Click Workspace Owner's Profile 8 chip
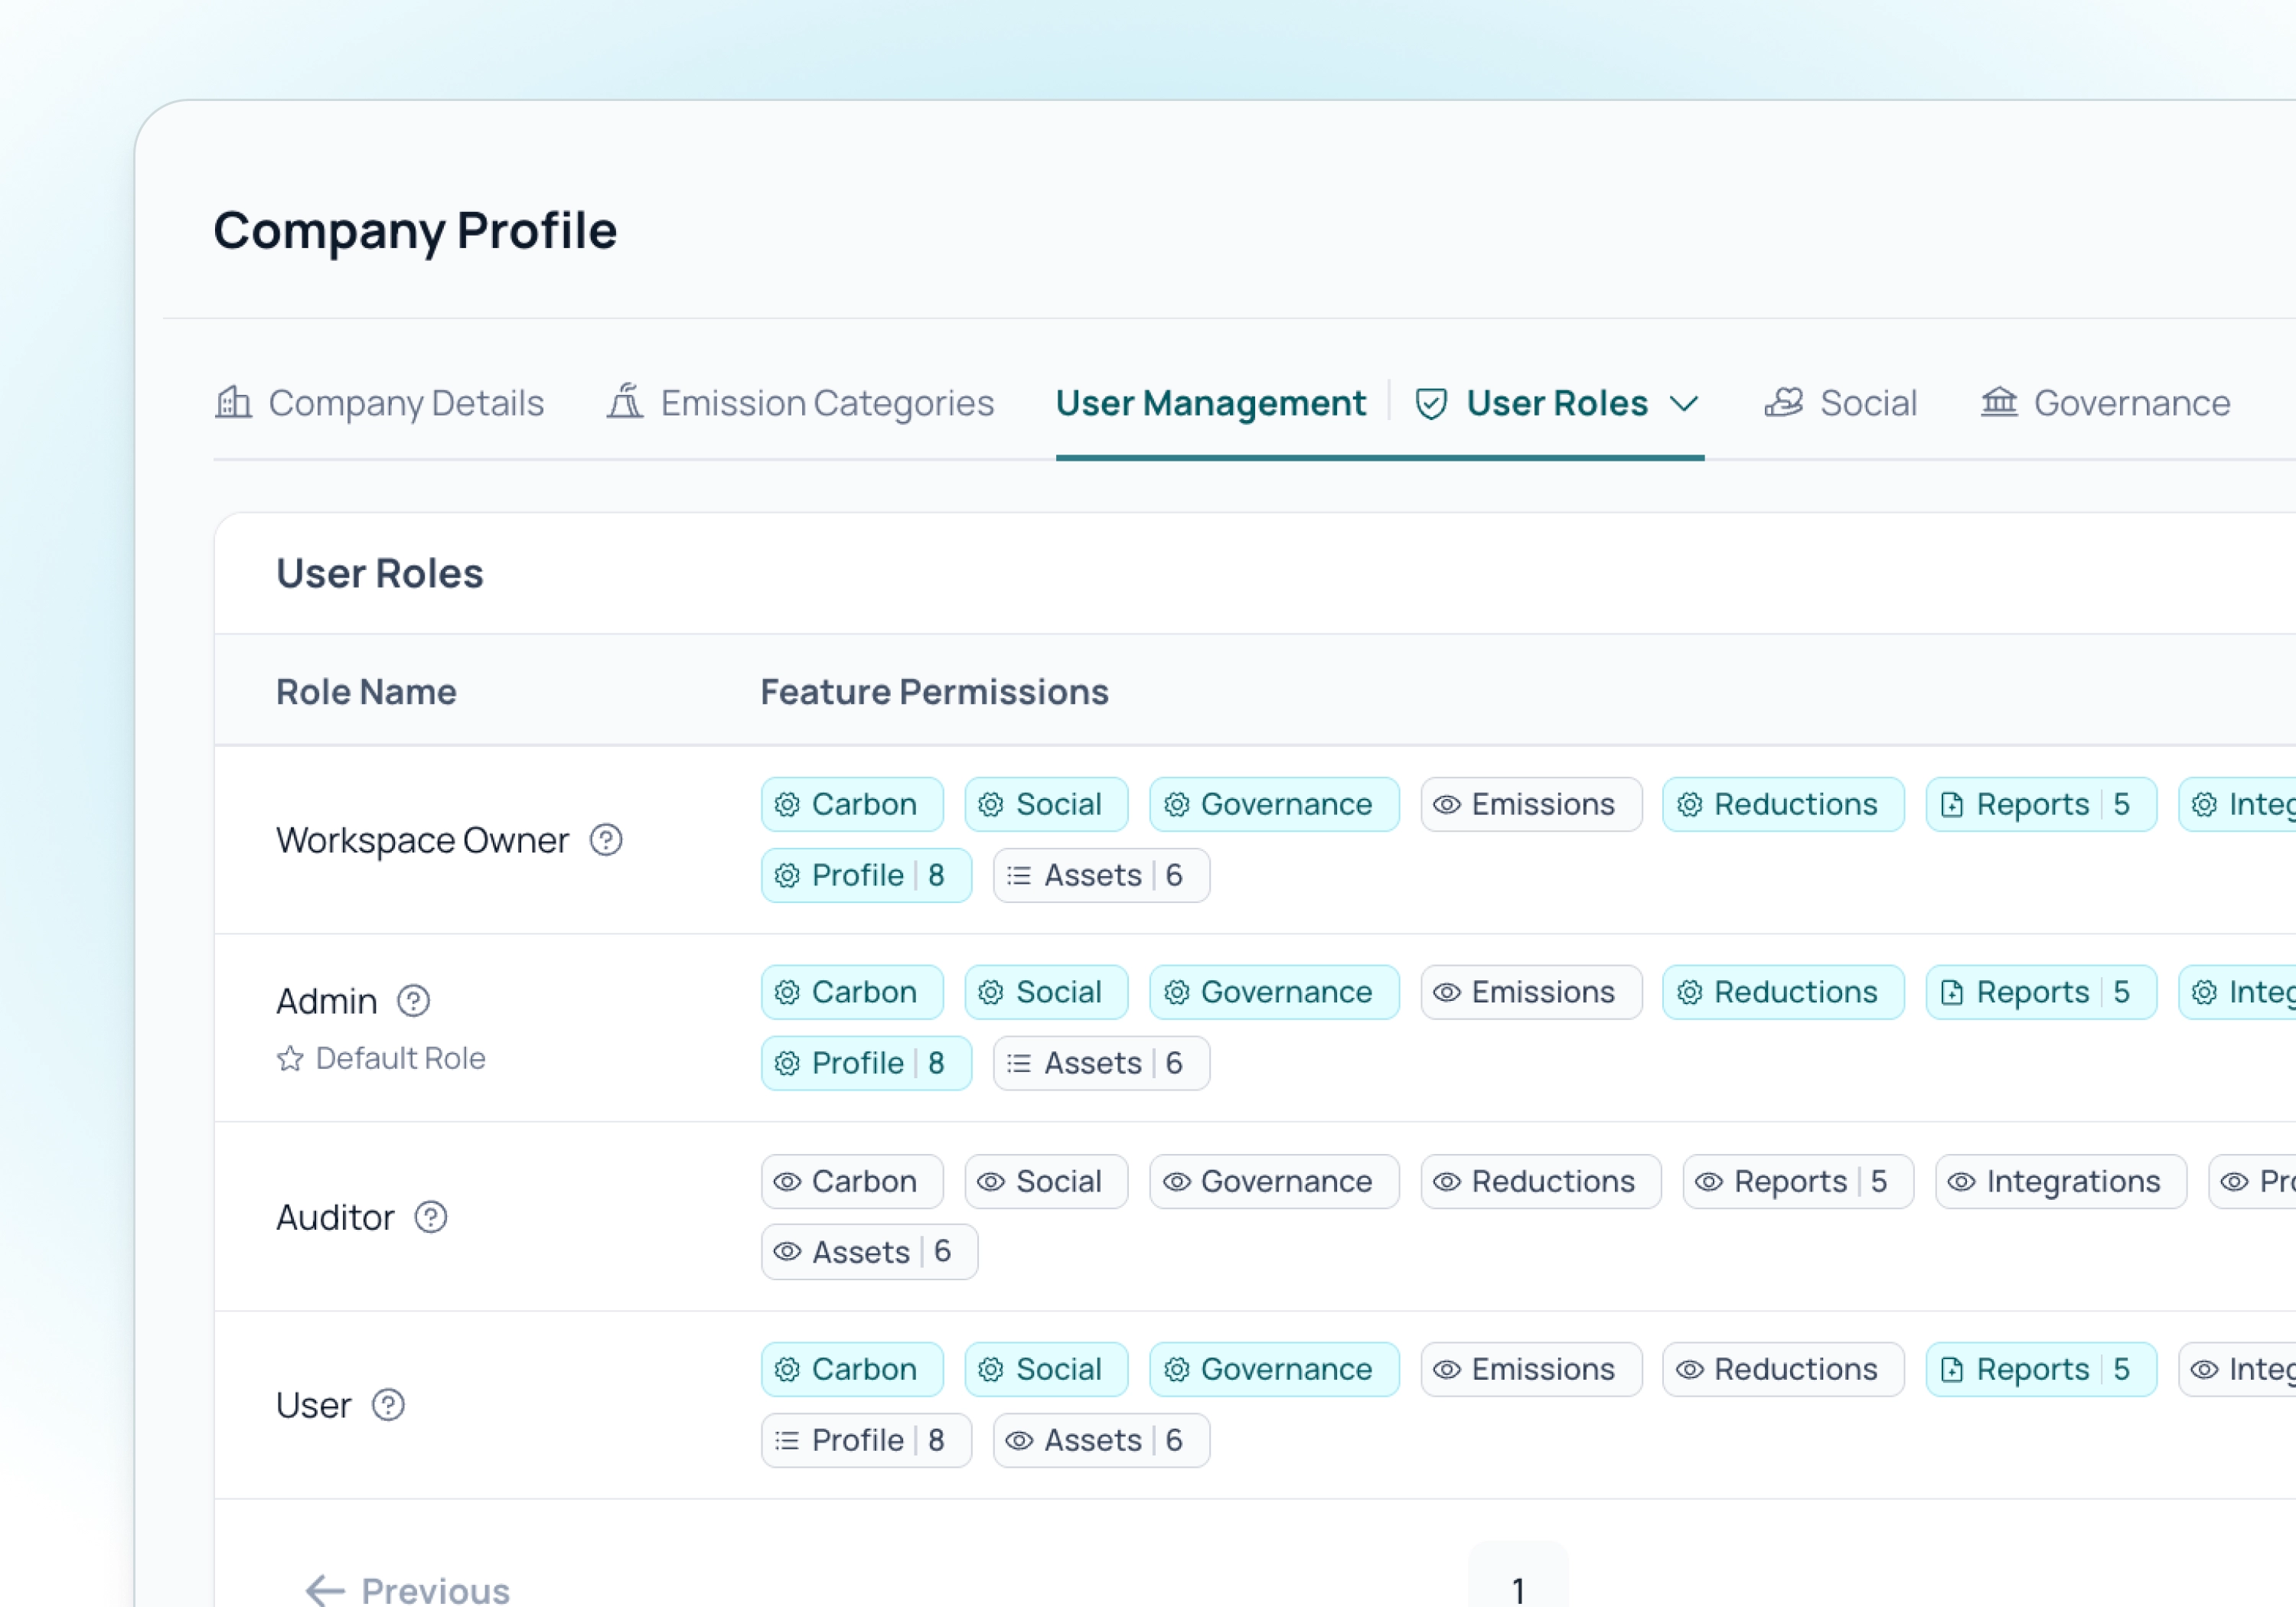This screenshot has height=1607, width=2296. coord(866,875)
